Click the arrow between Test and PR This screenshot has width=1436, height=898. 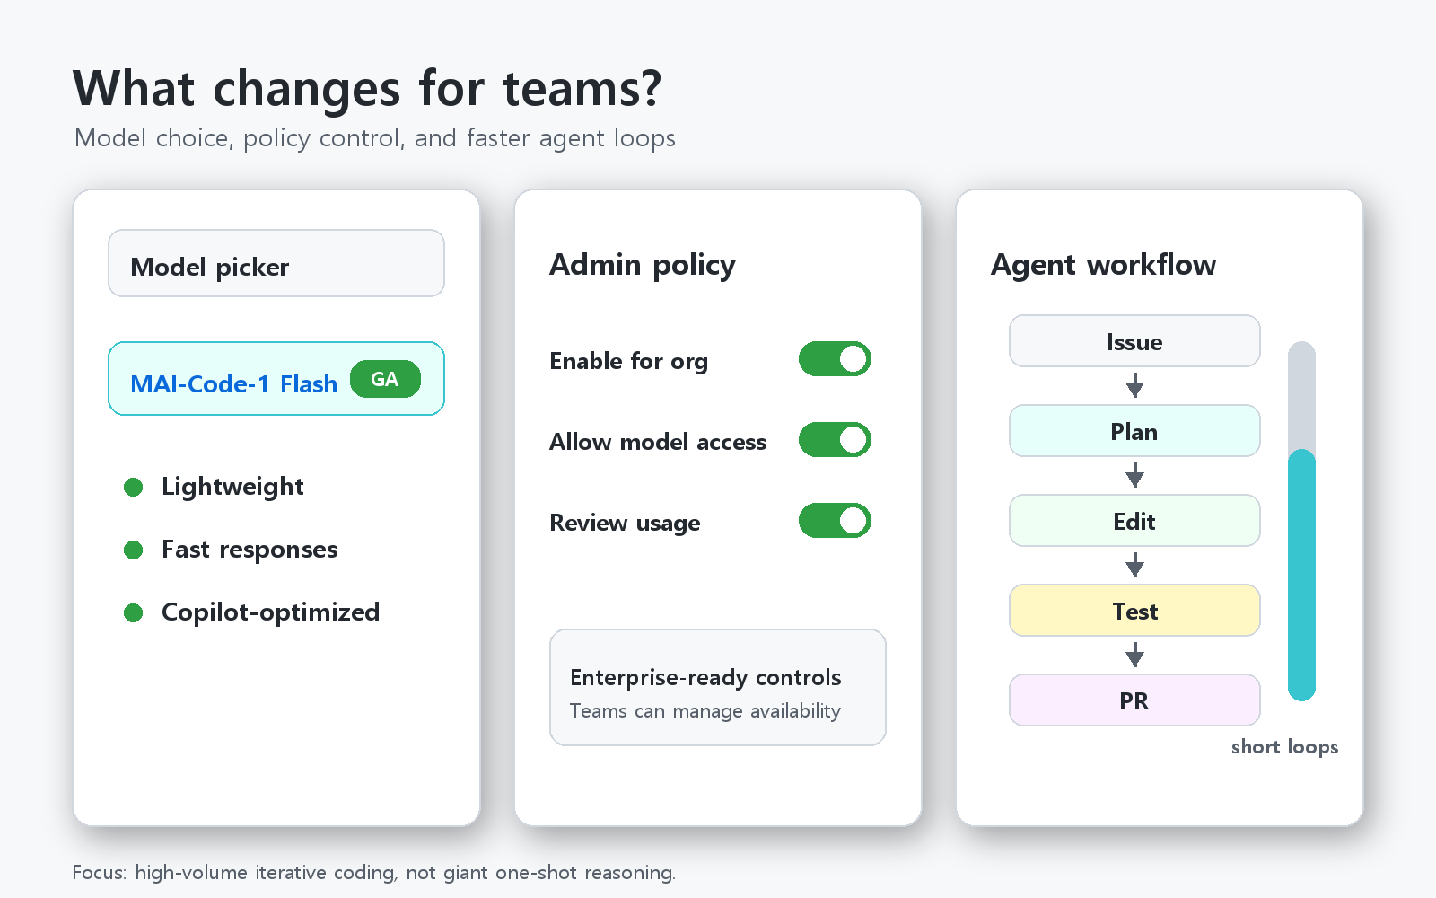click(x=1134, y=655)
